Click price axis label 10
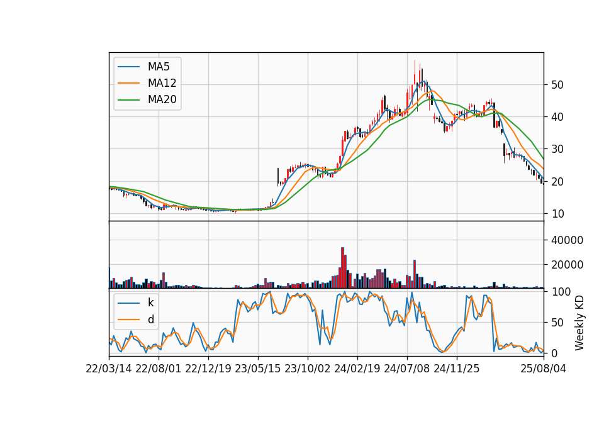604x434 pixels. click(557, 214)
